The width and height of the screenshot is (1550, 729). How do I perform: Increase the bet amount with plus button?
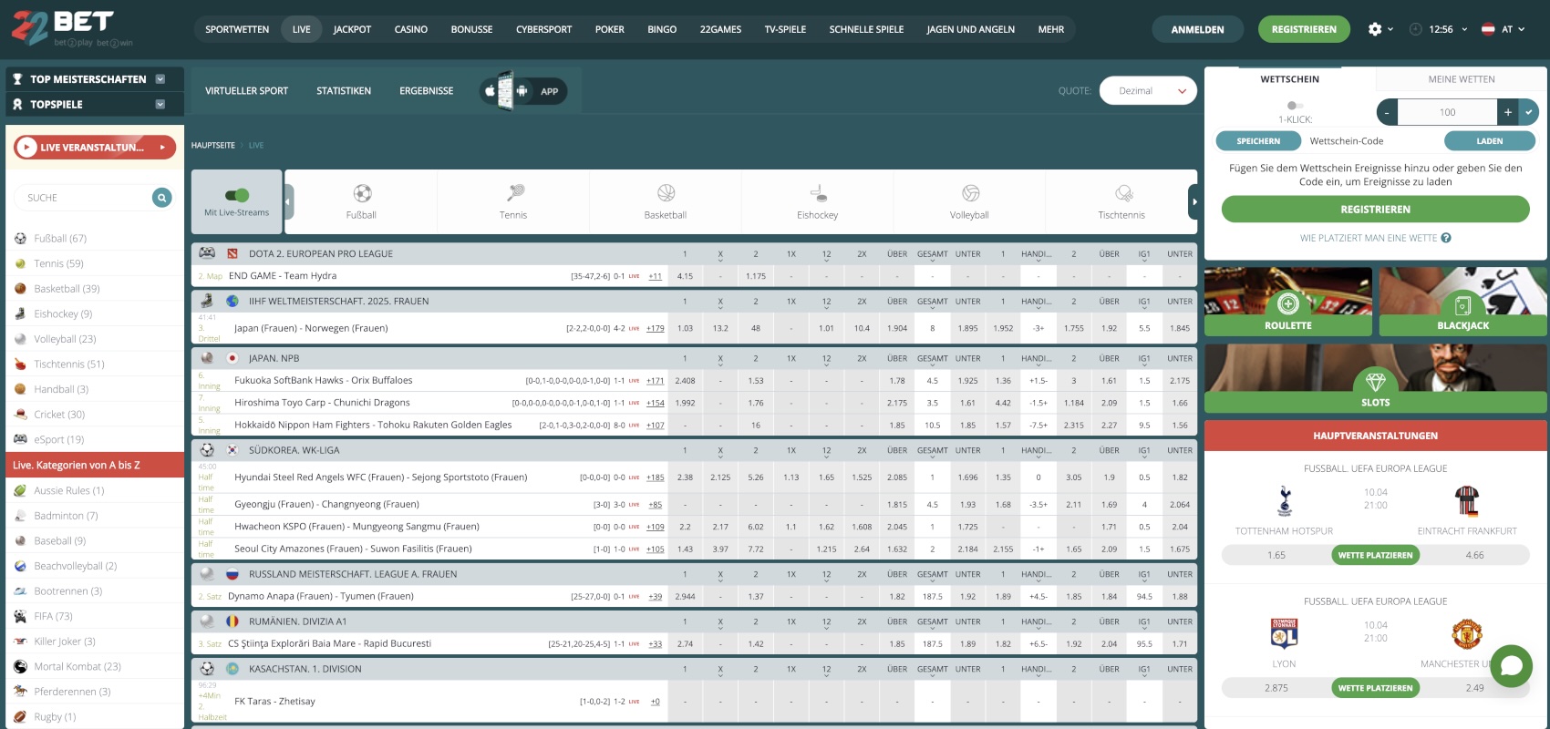(1508, 112)
